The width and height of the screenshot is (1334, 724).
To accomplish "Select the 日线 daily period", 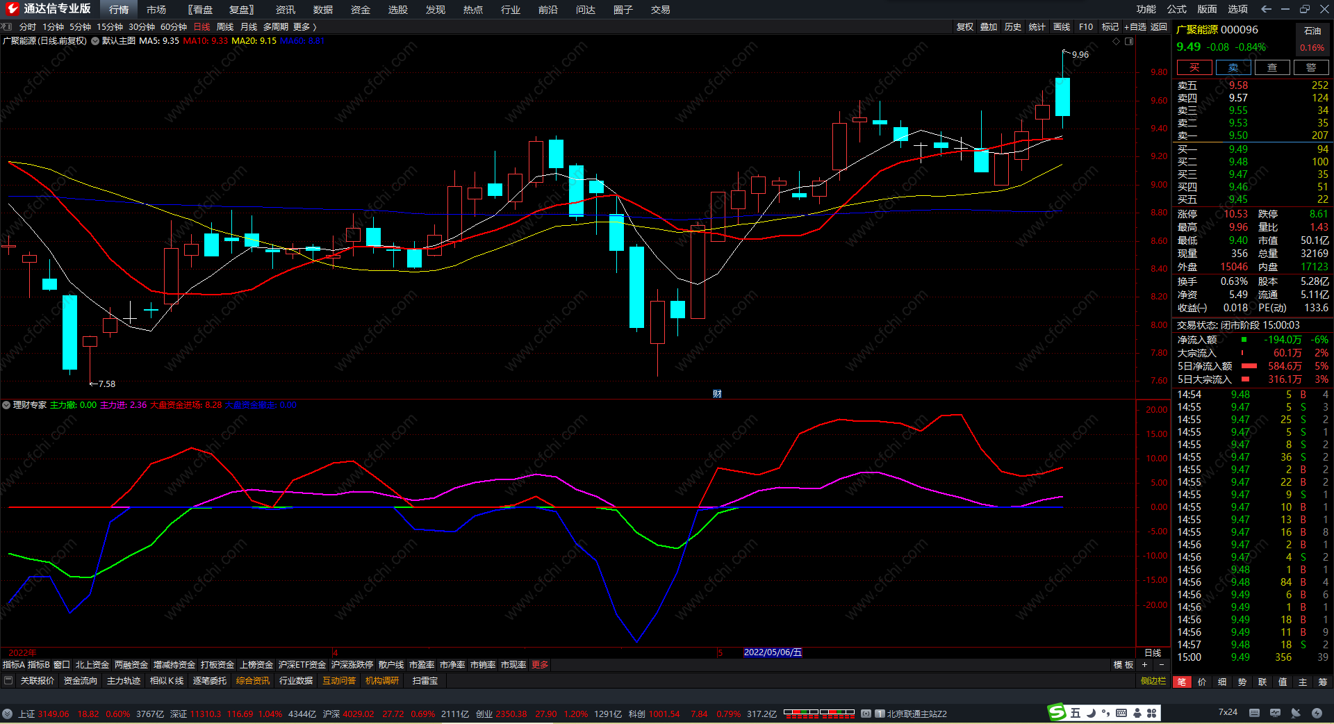I will coord(201,27).
